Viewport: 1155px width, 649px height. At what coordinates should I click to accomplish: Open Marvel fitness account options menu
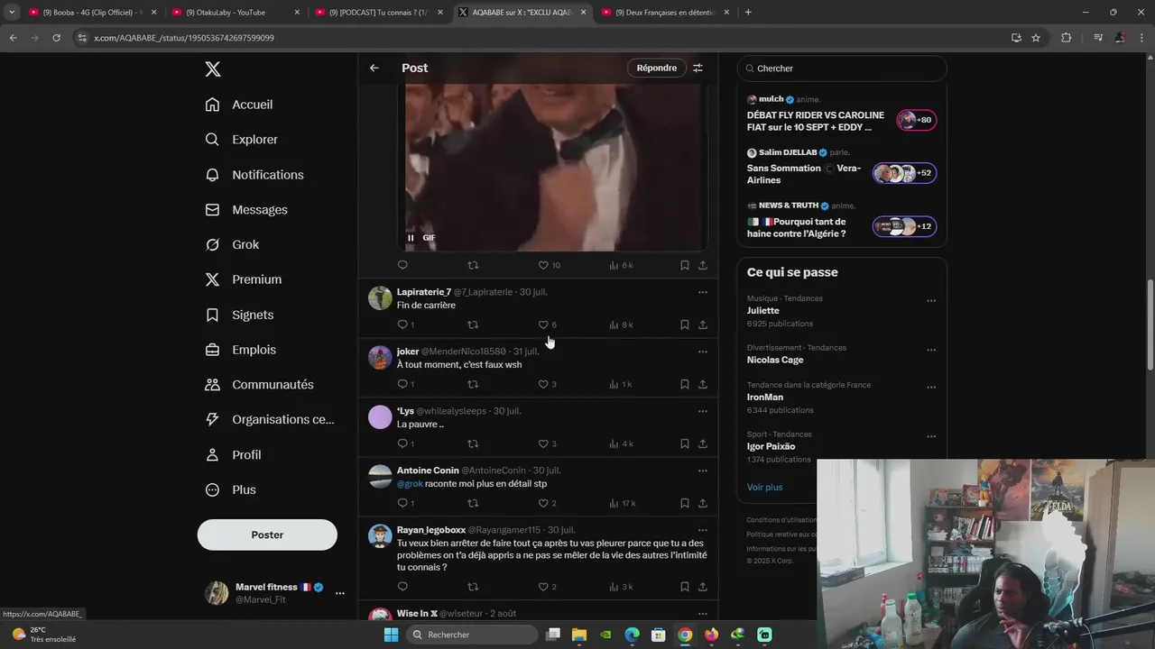coord(339,593)
